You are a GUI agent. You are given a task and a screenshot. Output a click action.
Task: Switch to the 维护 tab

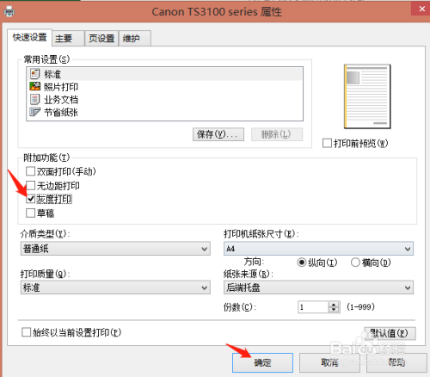tap(135, 38)
